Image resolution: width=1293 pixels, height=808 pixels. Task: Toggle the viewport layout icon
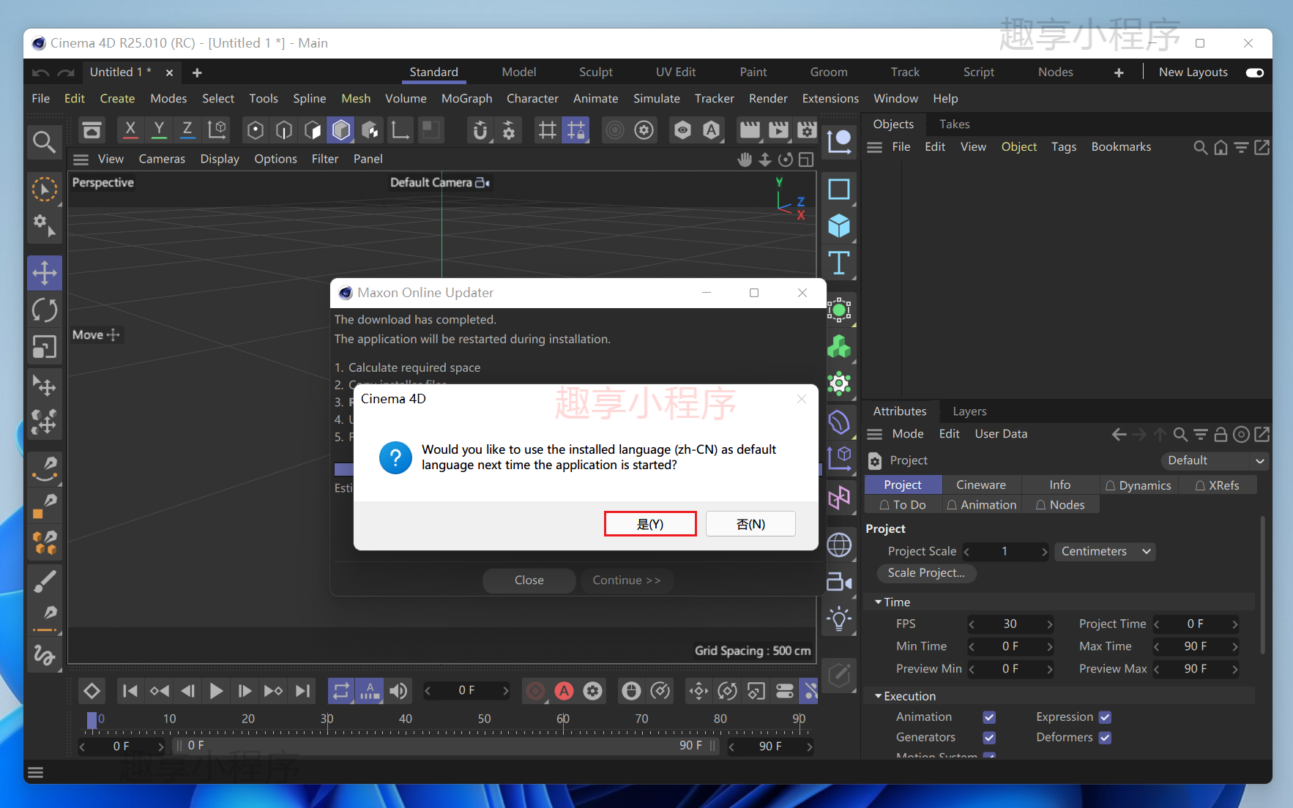pyautogui.click(x=806, y=160)
